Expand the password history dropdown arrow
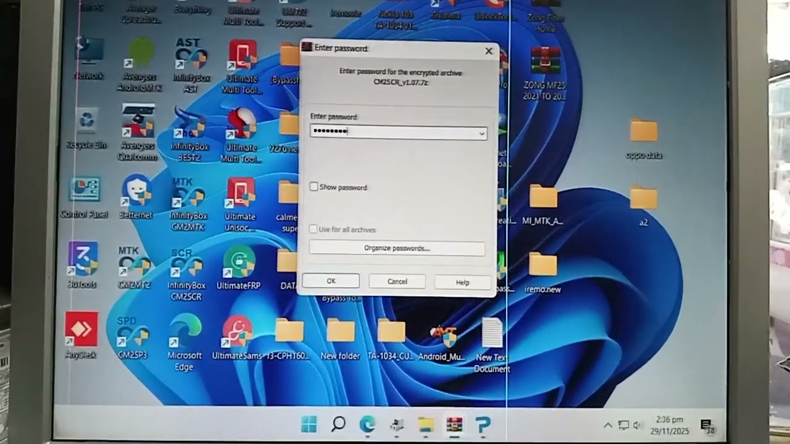This screenshot has width=790, height=444. 482,133
